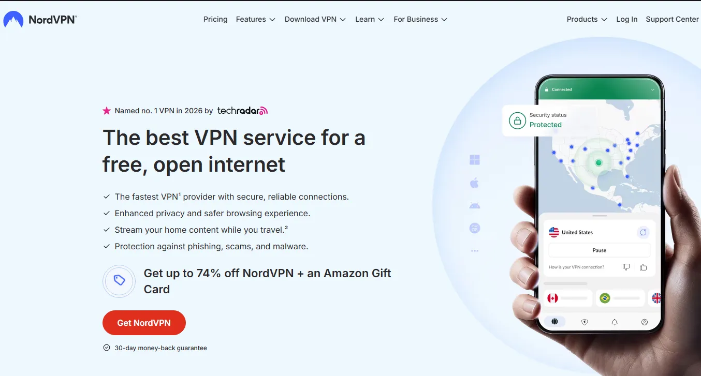This screenshot has height=376, width=701.
Task: Visit the Support Center link
Action: coord(673,19)
